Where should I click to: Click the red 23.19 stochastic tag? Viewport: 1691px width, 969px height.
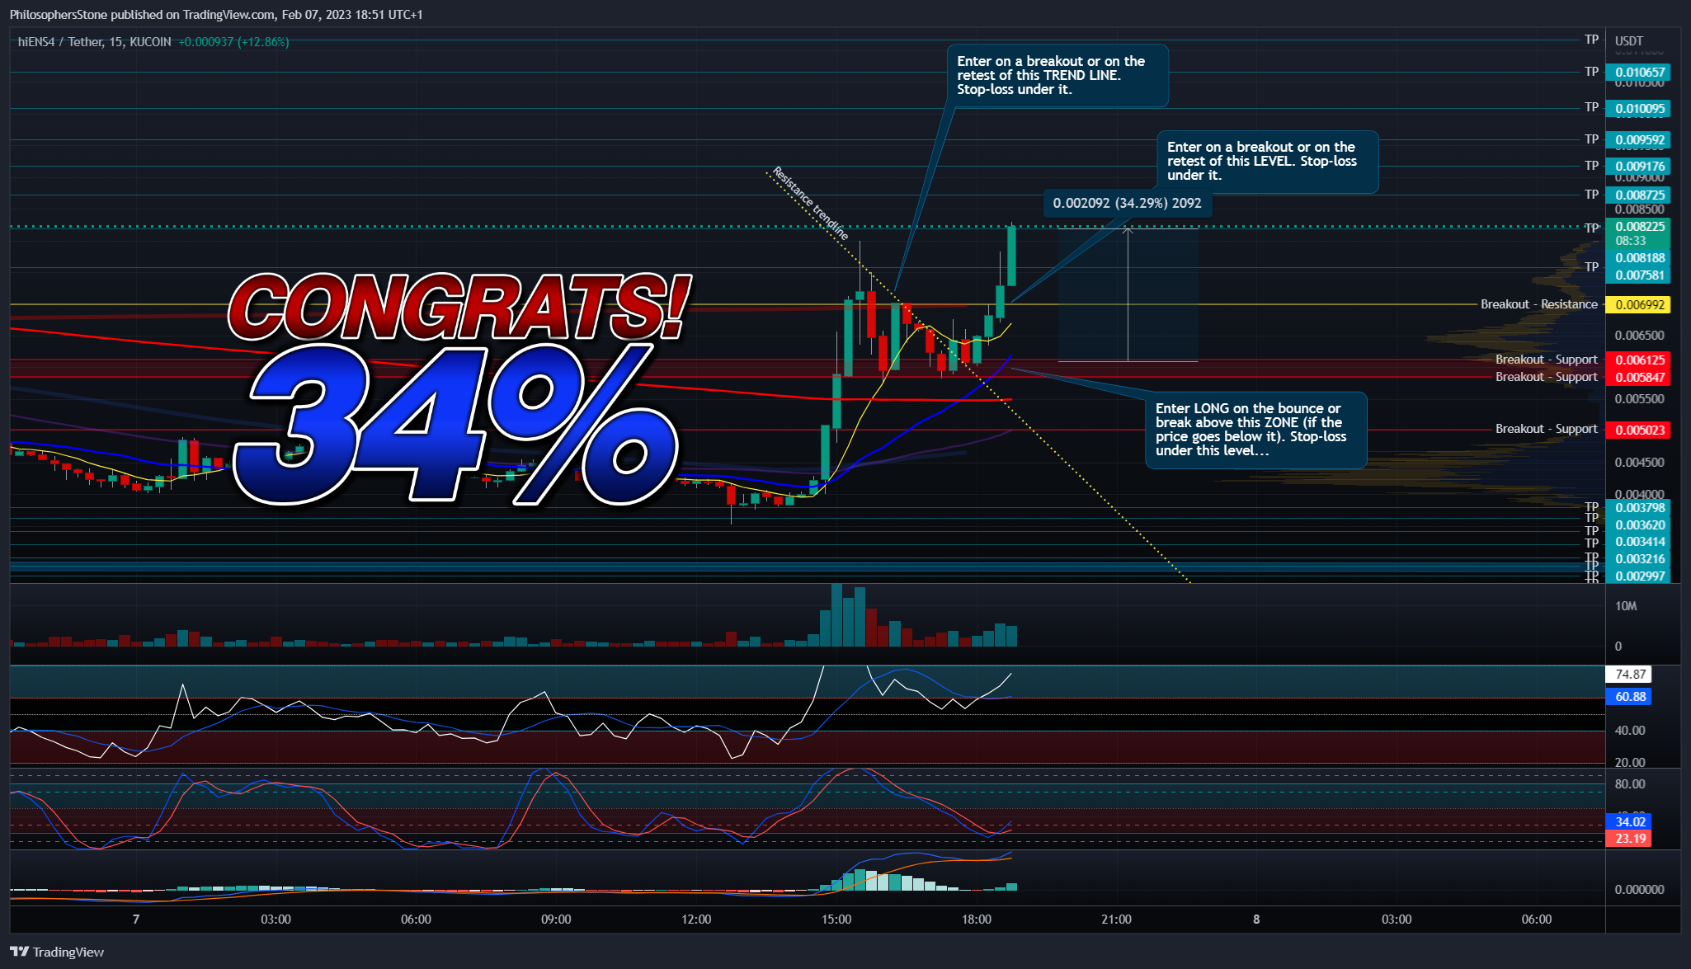(1629, 839)
